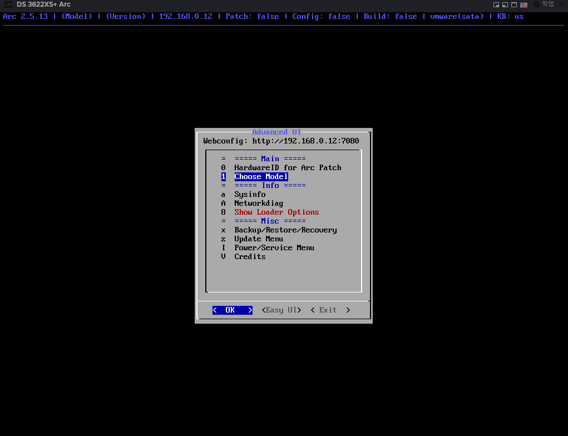This screenshot has height=436, width=568.
Task: Open the Update Menu entry
Action: (258, 239)
